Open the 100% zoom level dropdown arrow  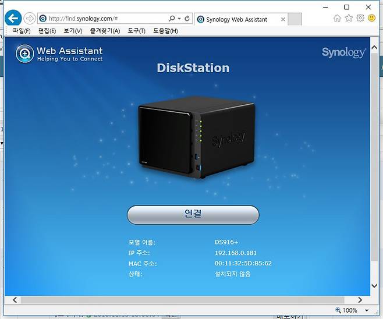[367, 310]
